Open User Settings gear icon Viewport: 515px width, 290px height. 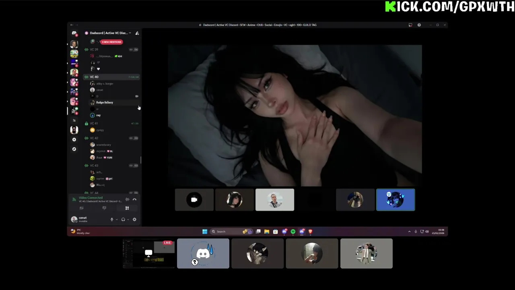pyautogui.click(x=134, y=220)
